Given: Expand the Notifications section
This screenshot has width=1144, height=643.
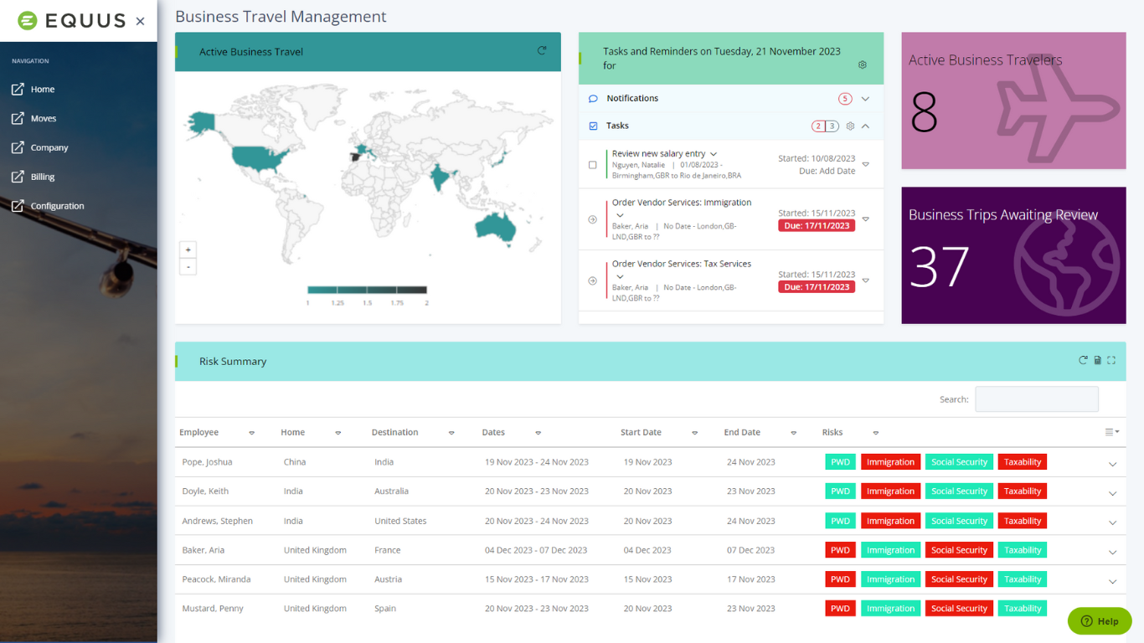Looking at the screenshot, I should tap(865, 99).
